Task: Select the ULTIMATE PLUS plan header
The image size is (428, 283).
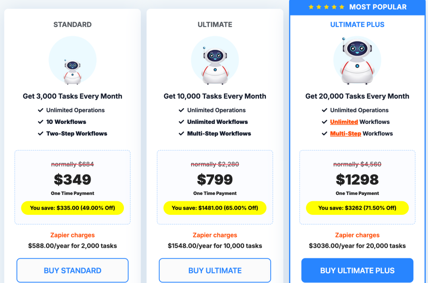Action: (x=357, y=24)
